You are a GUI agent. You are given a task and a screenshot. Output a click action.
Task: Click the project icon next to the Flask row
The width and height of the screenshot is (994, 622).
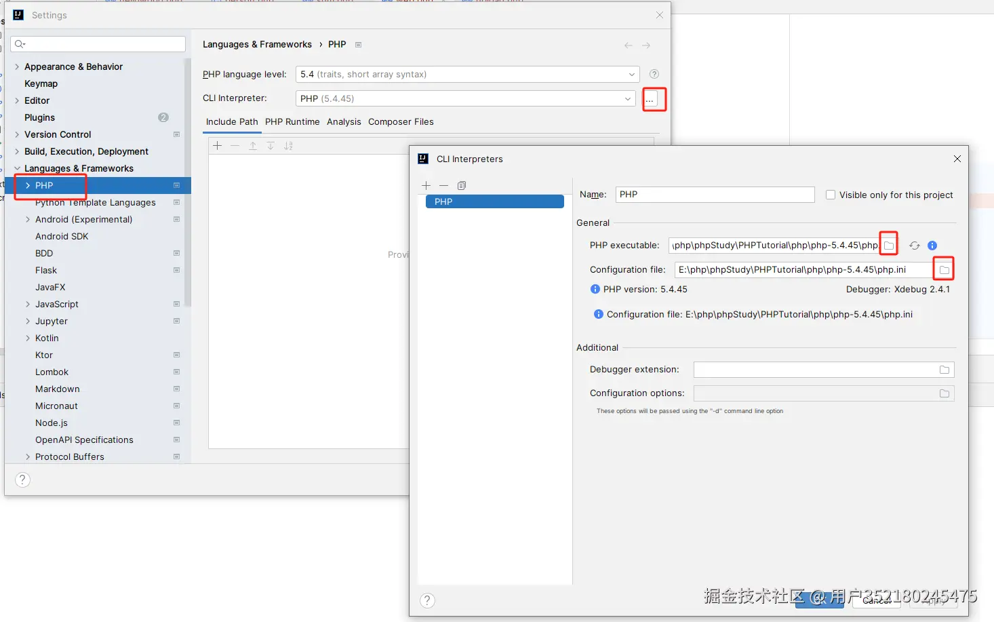pyautogui.click(x=176, y=270)
